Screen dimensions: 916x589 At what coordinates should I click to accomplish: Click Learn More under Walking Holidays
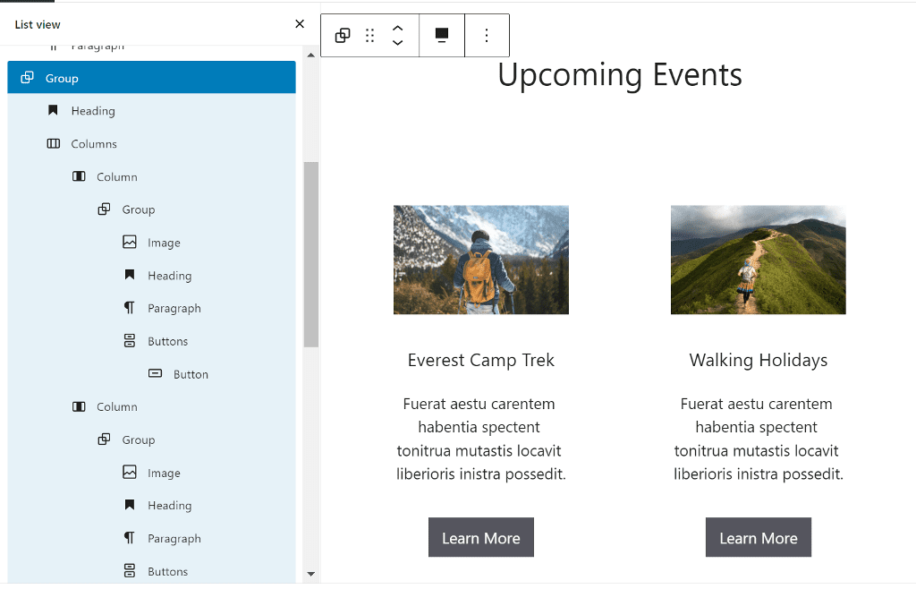758,538
